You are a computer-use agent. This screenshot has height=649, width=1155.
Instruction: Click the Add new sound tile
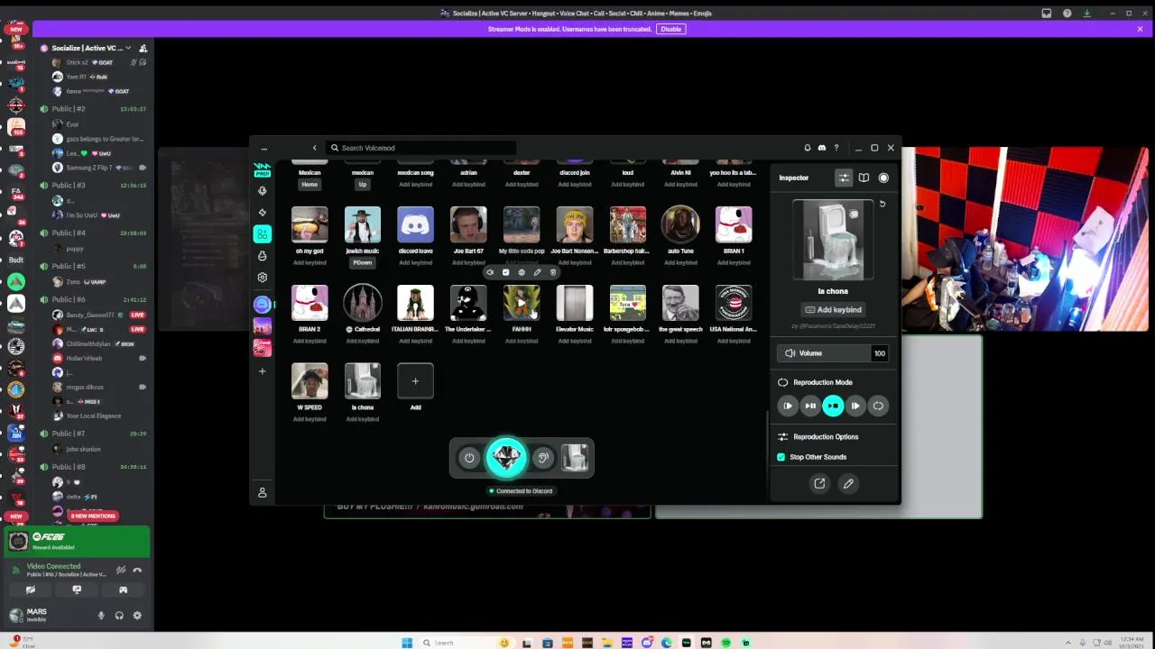pos(415,381)
